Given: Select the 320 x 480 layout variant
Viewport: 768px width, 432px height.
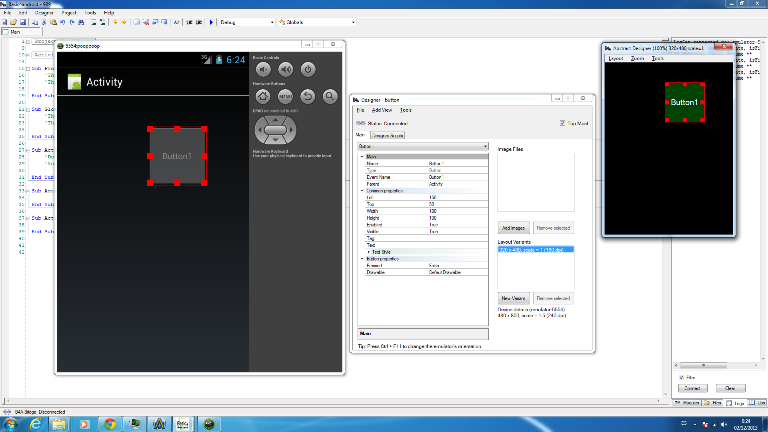Looking at the screenshot, I should click(535, 249).
